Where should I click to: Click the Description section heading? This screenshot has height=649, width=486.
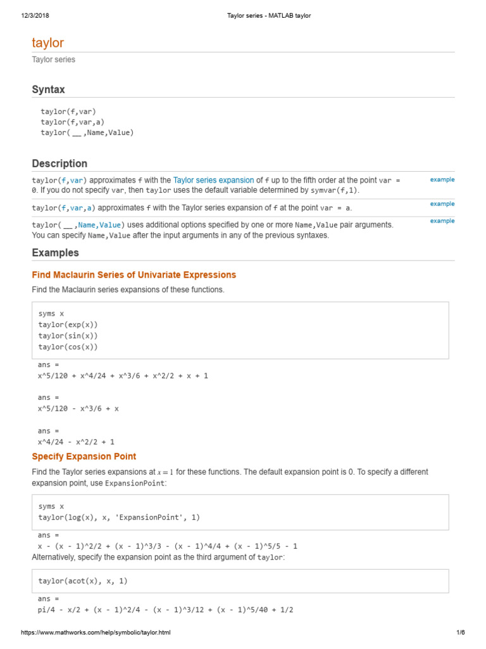click(59, 164)
